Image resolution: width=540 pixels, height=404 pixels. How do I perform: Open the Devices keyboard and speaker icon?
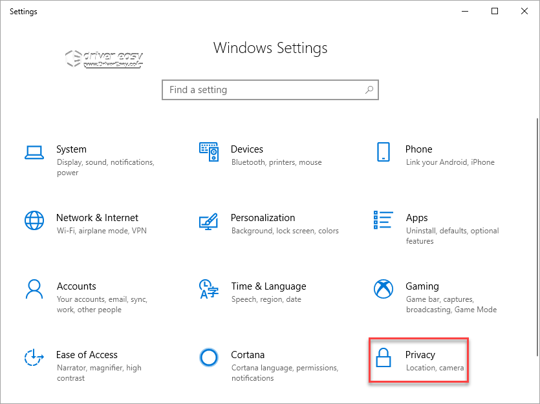pyautogui.click(x=209, y=152)
